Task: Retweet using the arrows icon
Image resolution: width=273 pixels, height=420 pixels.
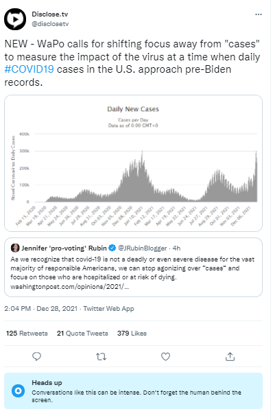Action: point(101,356)
